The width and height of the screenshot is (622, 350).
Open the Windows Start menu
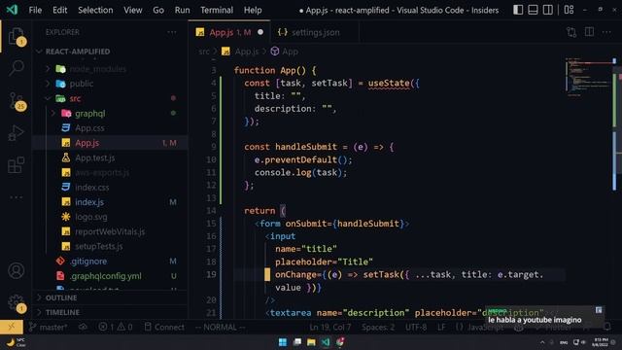click(x=283, y=342)
